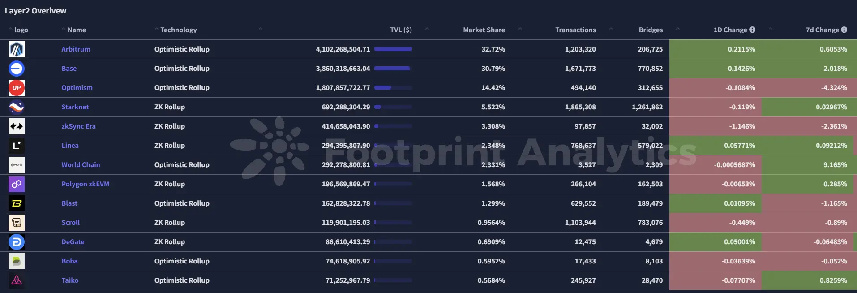Click the sort arrow on Transactions column
Image resolution: width=857 pixels, height=293 pixels.
pos(611,28)
